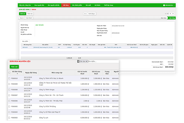Click the Thuế GTGT phải nộp 10% cell

pos(114,47)
